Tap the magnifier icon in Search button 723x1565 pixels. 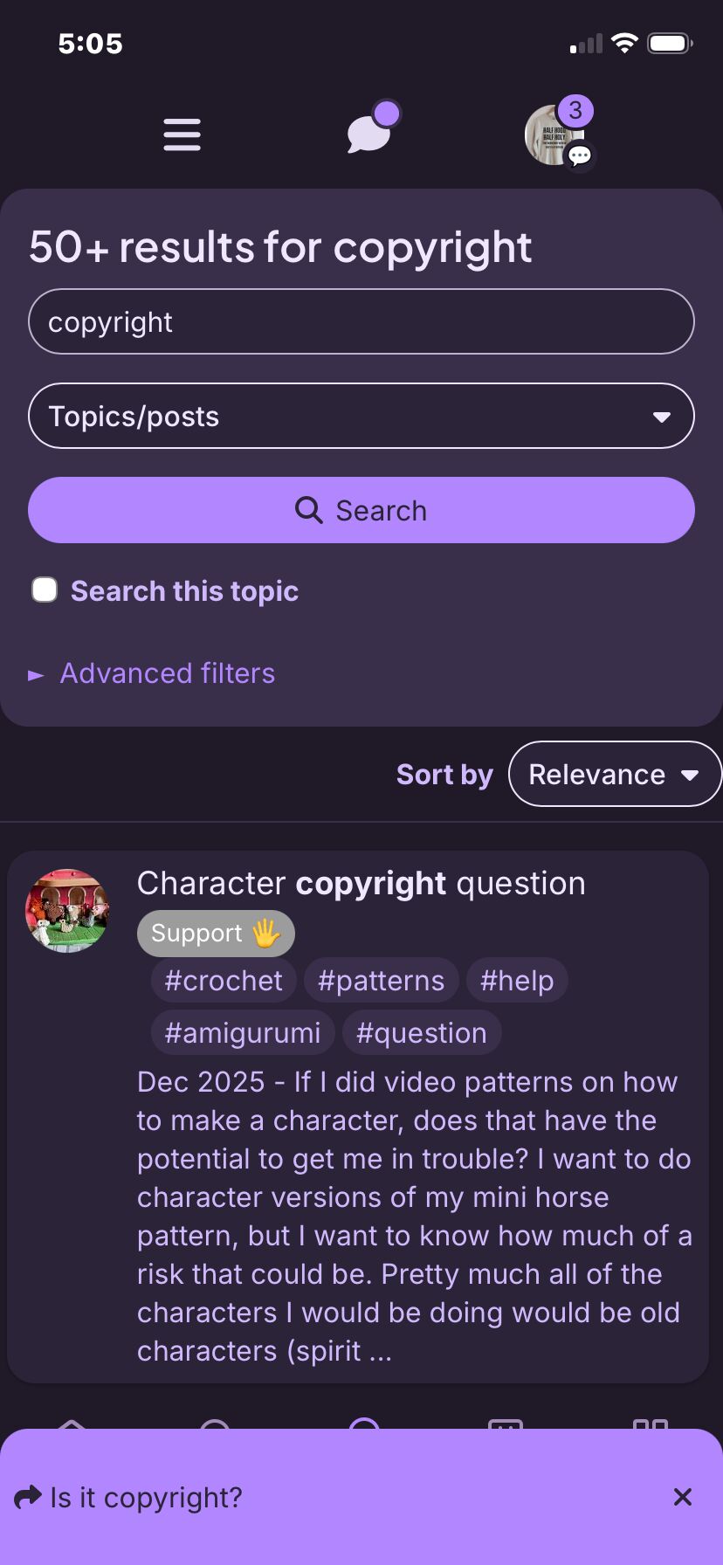(x=308, y=510)
